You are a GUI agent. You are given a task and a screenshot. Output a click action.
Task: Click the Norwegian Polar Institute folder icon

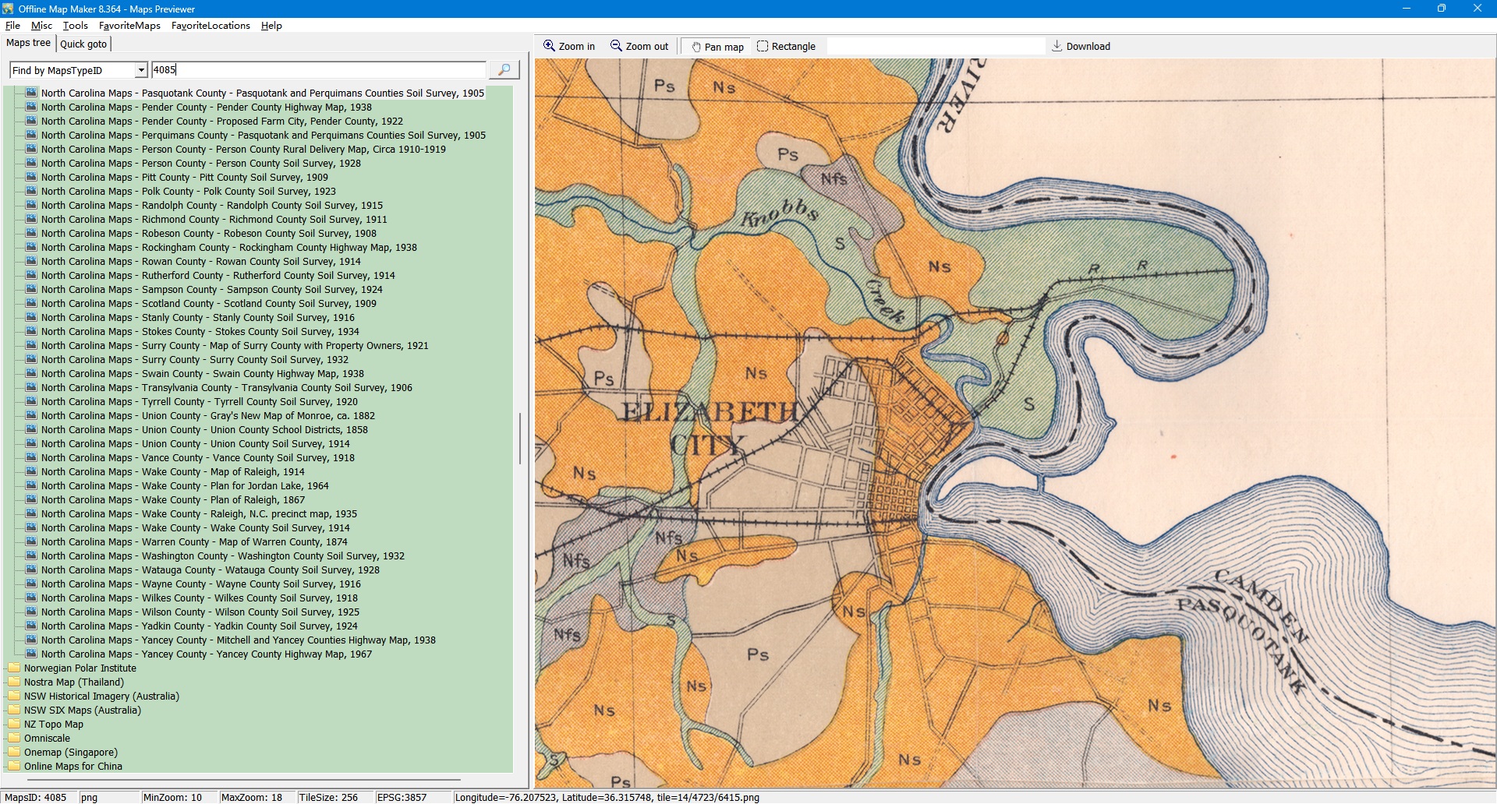tap(14, 668)
